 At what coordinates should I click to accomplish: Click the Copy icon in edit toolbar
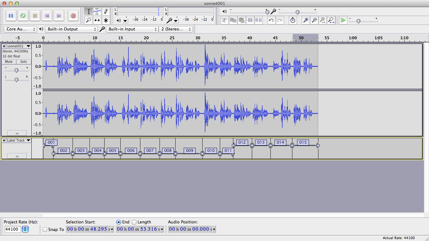pos(233,20)
